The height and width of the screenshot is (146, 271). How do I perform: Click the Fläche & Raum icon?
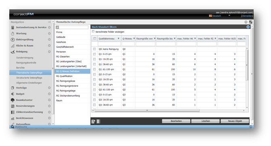click(13, 46)
